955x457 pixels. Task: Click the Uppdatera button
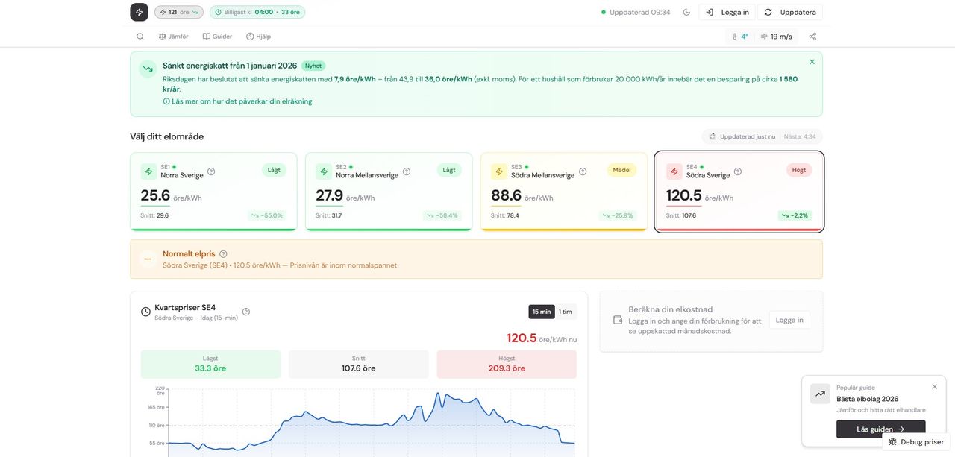pos(789,12)
